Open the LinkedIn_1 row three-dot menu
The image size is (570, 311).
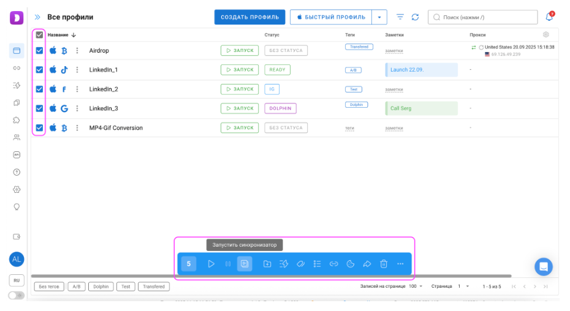tap(77, 70)
